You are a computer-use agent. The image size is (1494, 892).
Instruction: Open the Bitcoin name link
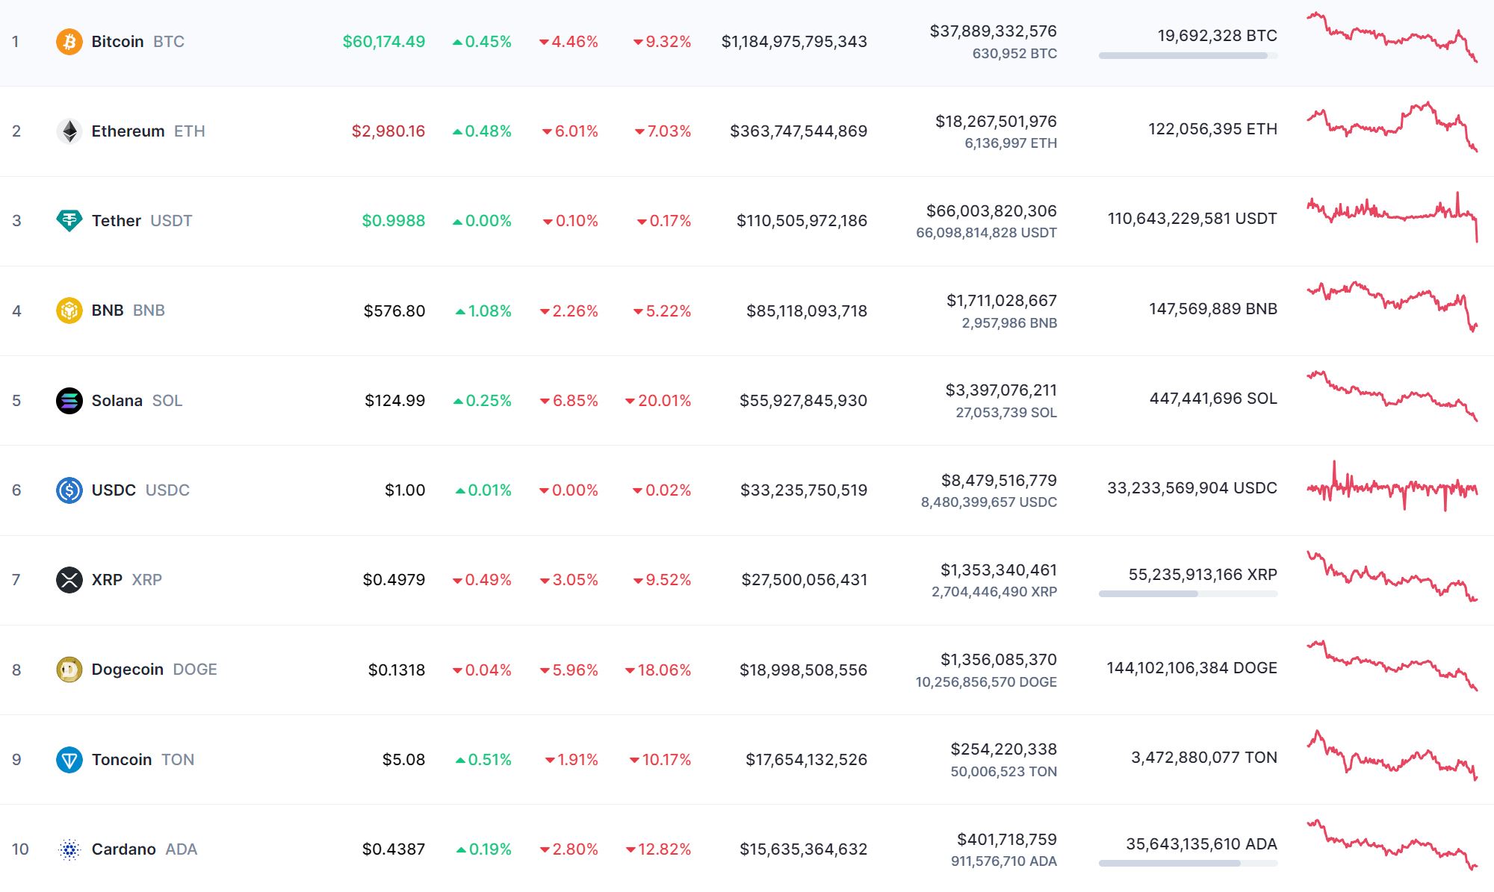117,42
